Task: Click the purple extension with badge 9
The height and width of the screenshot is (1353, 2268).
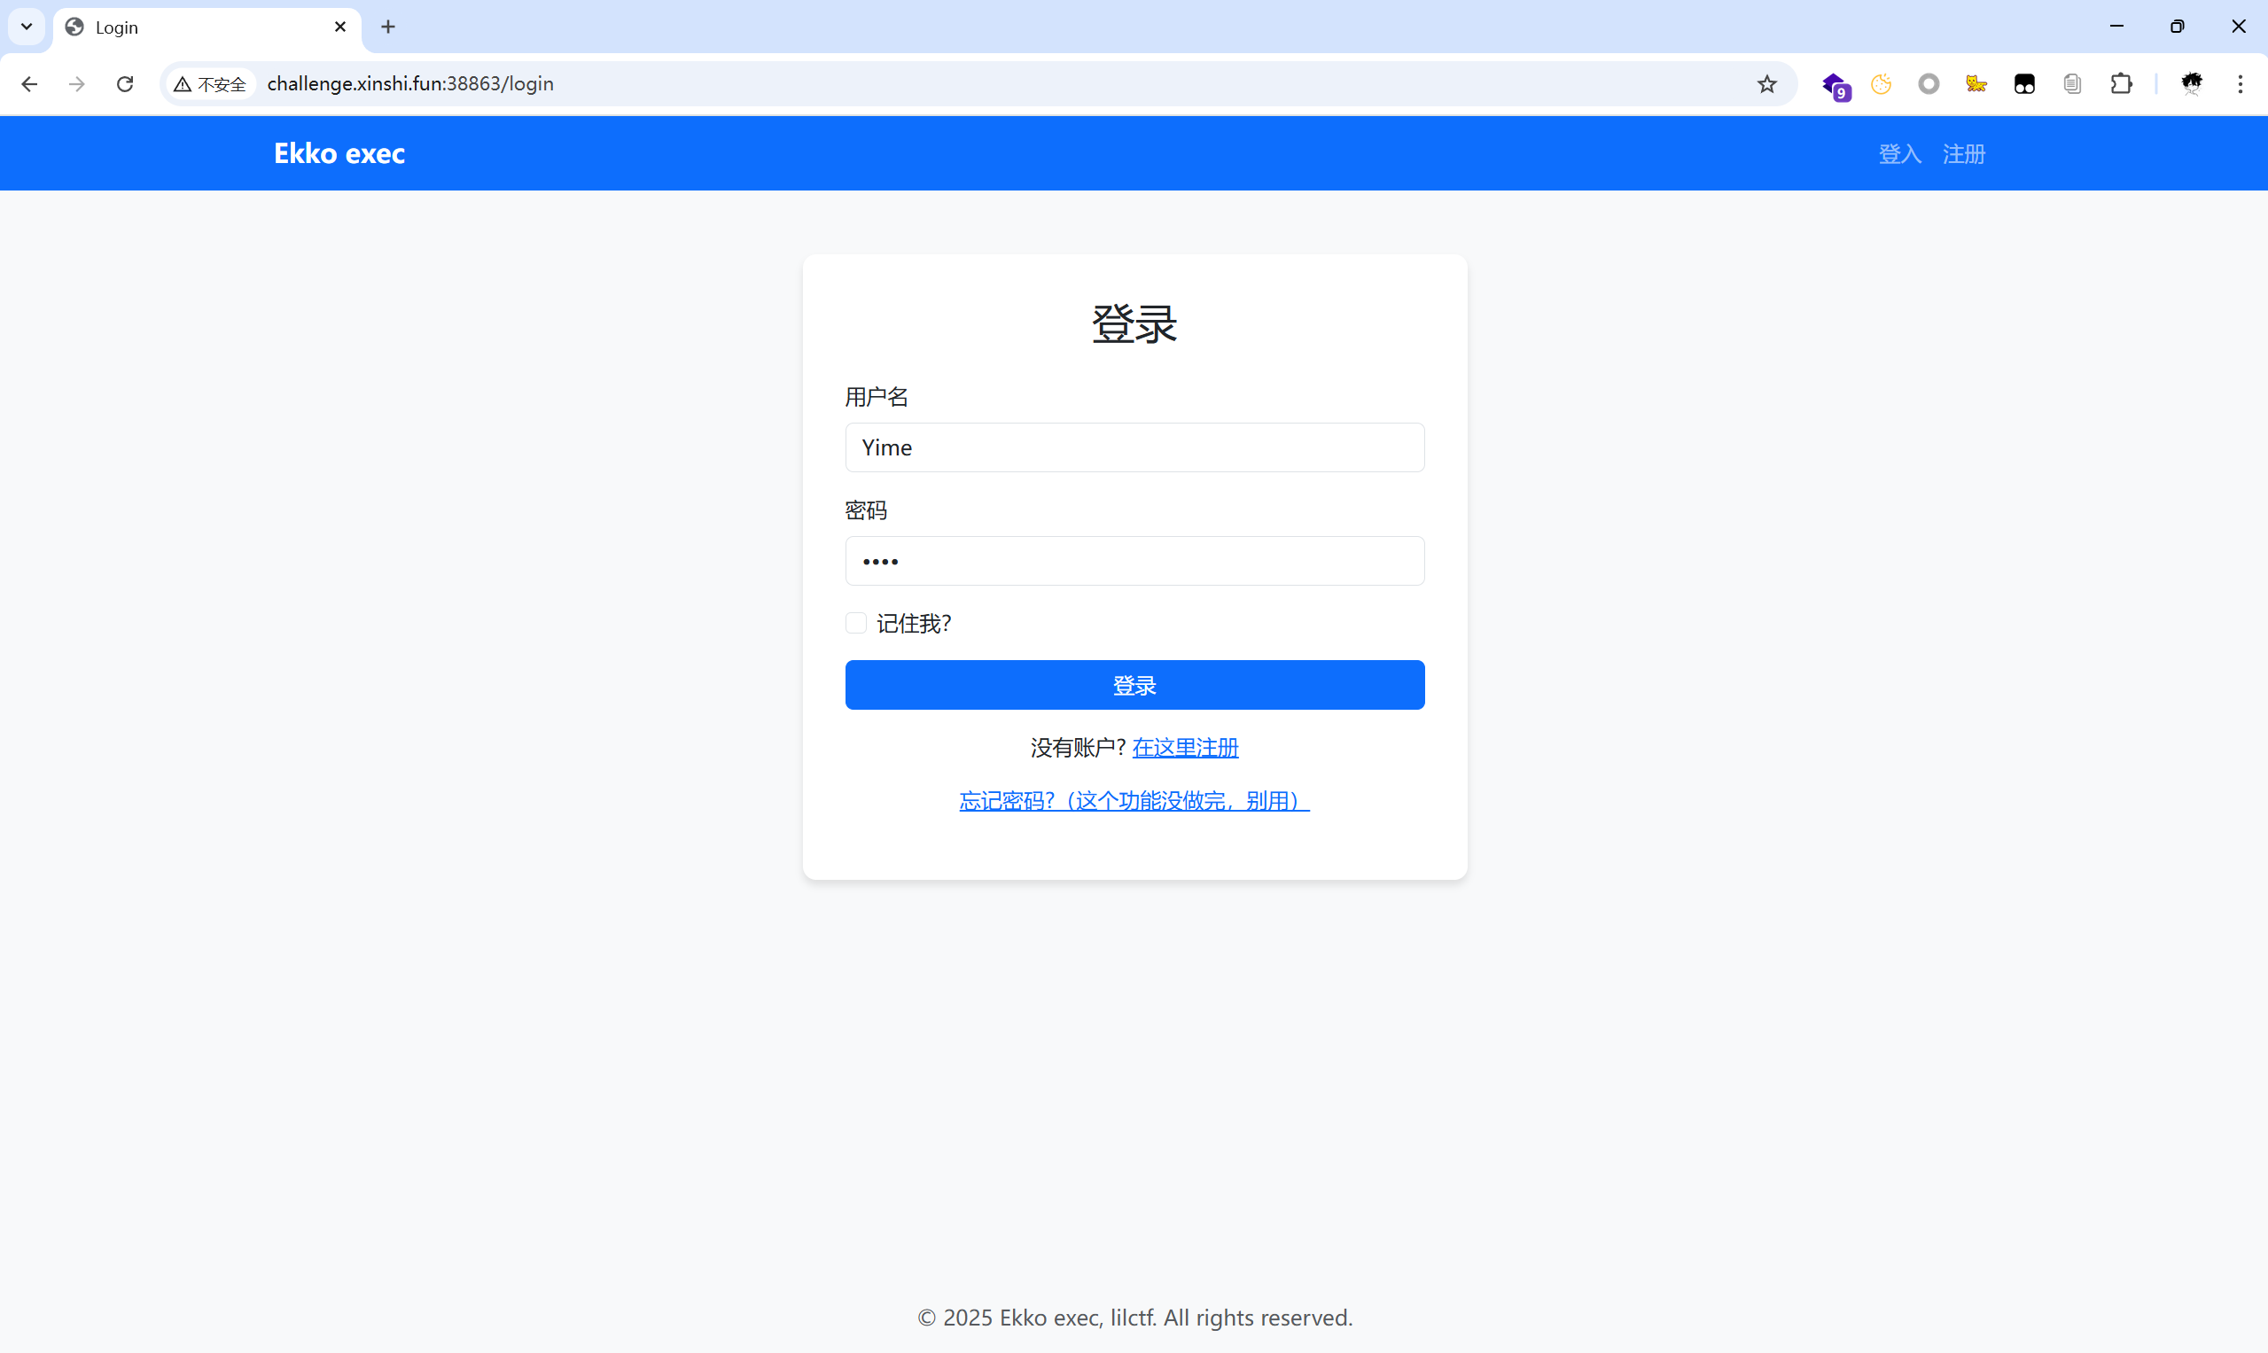Action: (1834, 86)
